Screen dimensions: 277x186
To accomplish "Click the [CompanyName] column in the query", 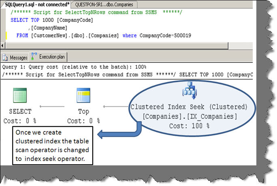I will 49,28.
